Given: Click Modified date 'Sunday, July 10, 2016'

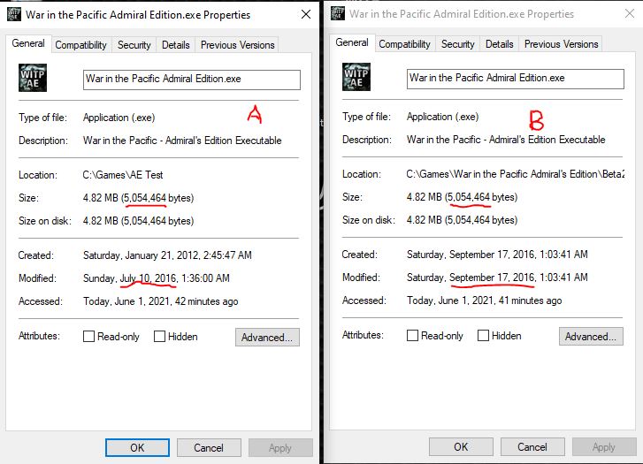Looking at the screenshot, I should [157, 278].
